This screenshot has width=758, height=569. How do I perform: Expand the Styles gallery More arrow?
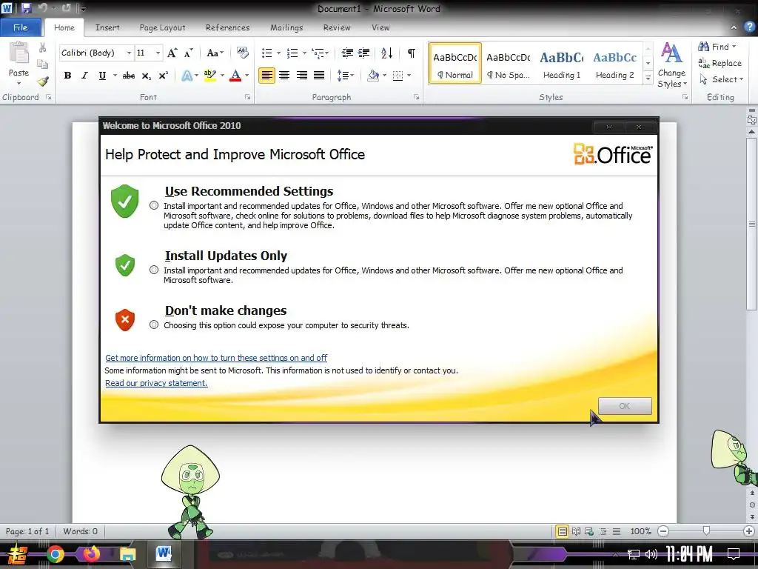(x=648, y=78)
